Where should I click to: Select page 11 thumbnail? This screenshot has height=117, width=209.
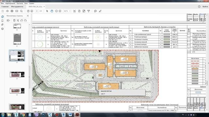[17, 39]
